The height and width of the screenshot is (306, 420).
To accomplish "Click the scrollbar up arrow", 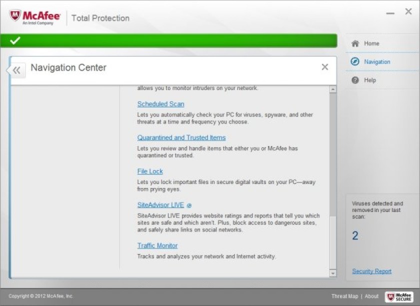I will click(332, 89).
